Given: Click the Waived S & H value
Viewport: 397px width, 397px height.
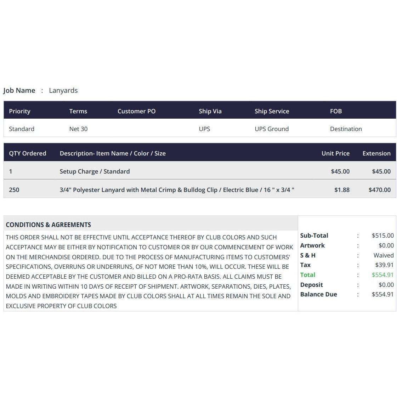Looking at the screenshot, I should click(x=384, y=255).
